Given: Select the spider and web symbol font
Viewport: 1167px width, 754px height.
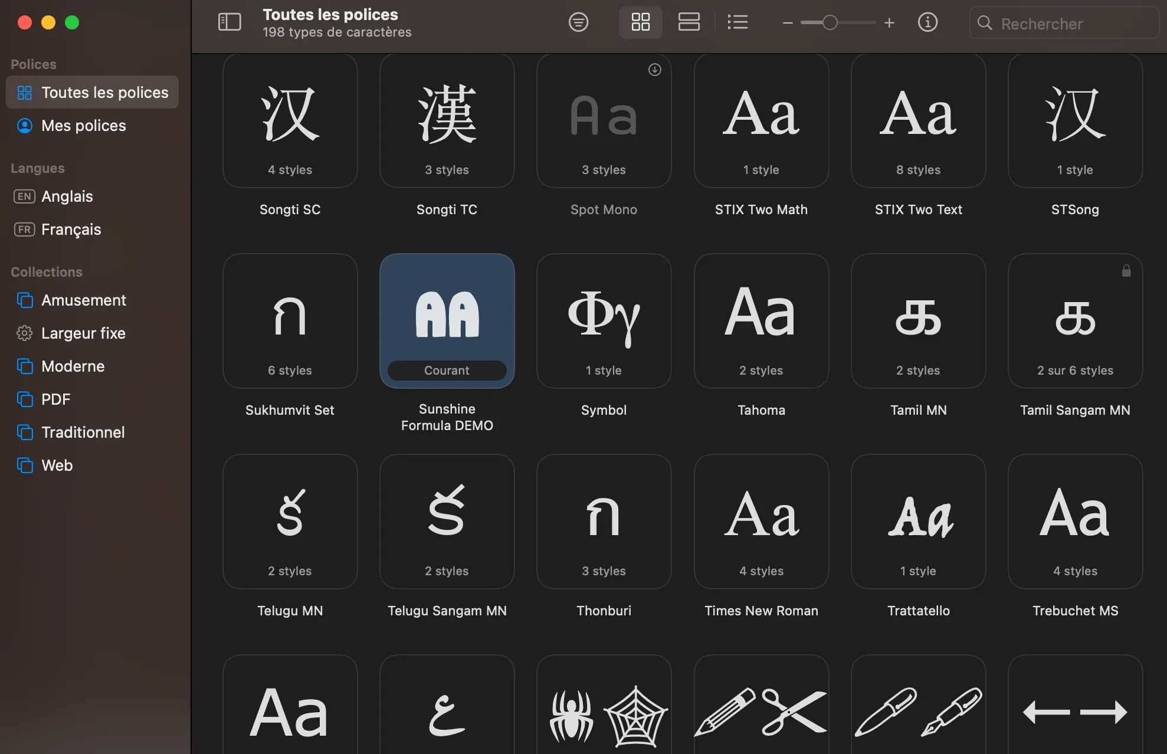Looking at the screenshot, I should (x=604, y=705).
